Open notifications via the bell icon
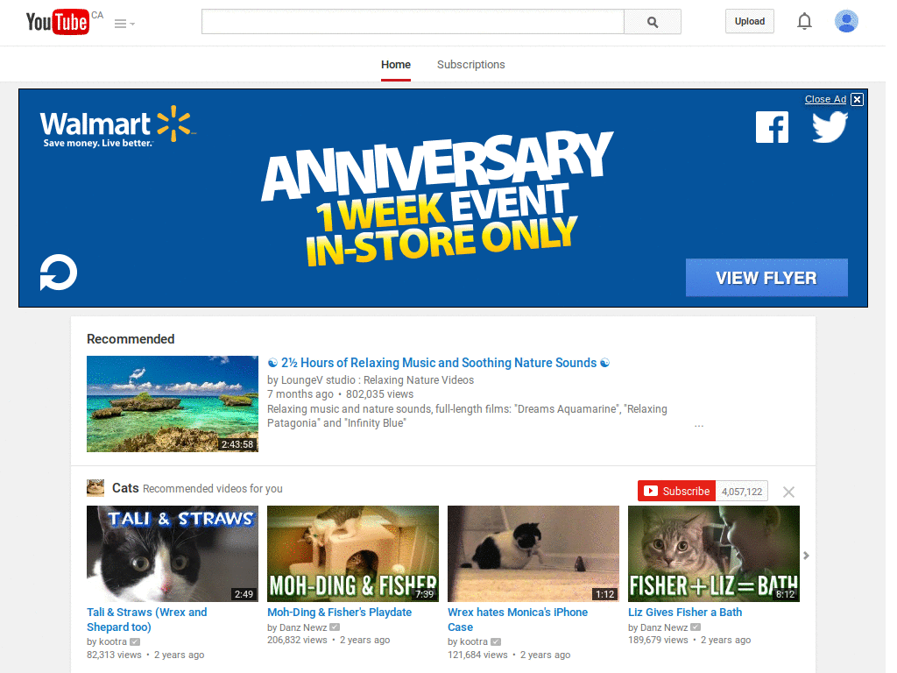This screenshot has width=897, height=673. [804, 21]
